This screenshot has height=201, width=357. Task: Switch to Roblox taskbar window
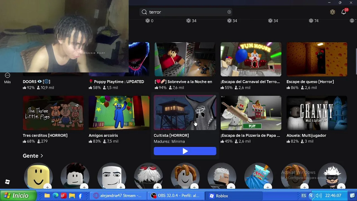pyautogui.click(x=234, y=196)
